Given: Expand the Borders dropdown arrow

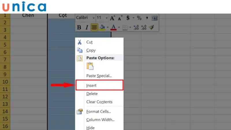Looking at the screenshot, I should pos(130,28).
